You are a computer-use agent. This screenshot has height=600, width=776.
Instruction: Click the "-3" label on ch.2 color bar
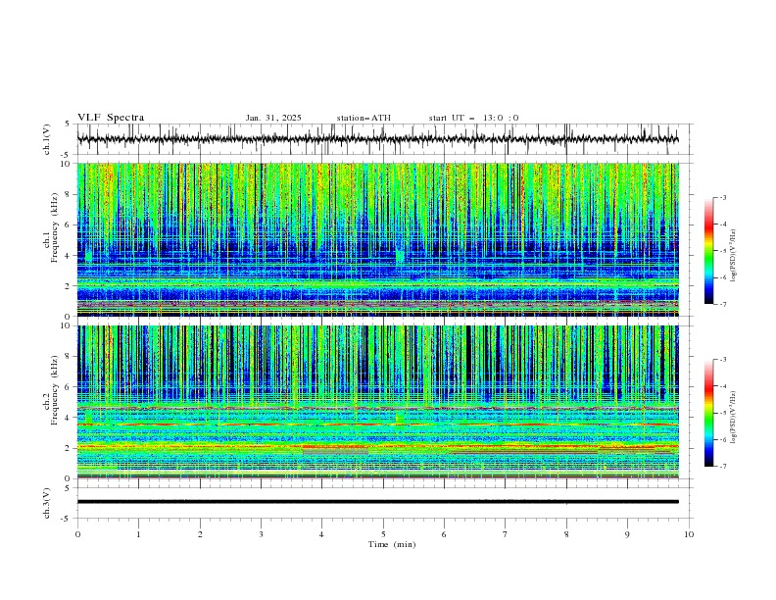click(723, 360)
